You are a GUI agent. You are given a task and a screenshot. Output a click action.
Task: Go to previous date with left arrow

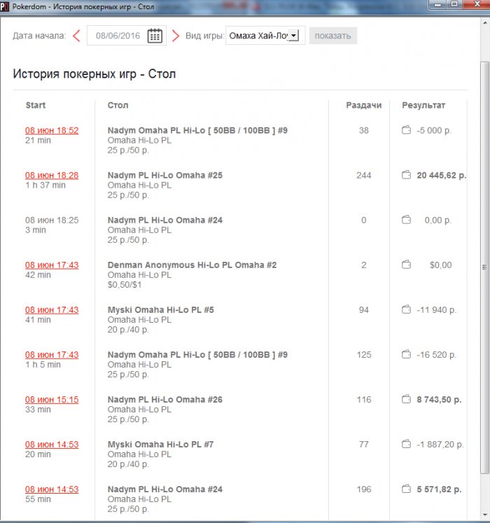click(76, 36)
